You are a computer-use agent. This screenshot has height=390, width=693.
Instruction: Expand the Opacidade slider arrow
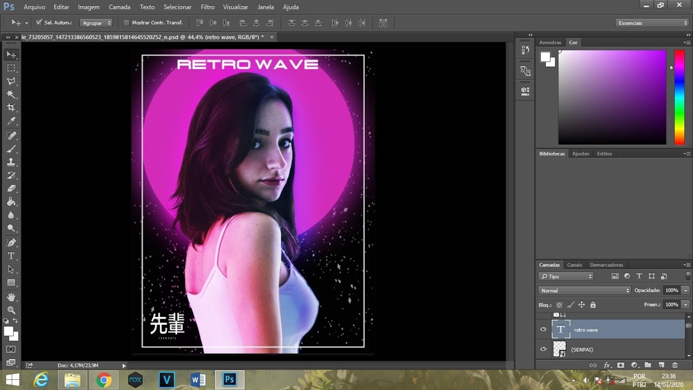[686, 290]
